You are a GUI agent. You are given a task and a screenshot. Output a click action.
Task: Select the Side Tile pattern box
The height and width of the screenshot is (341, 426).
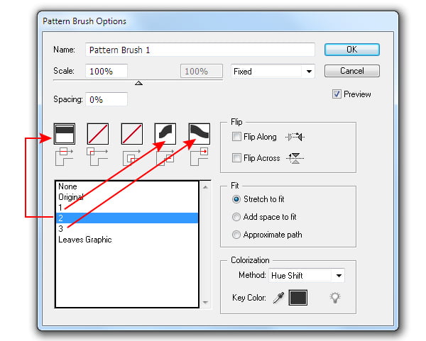65,134
